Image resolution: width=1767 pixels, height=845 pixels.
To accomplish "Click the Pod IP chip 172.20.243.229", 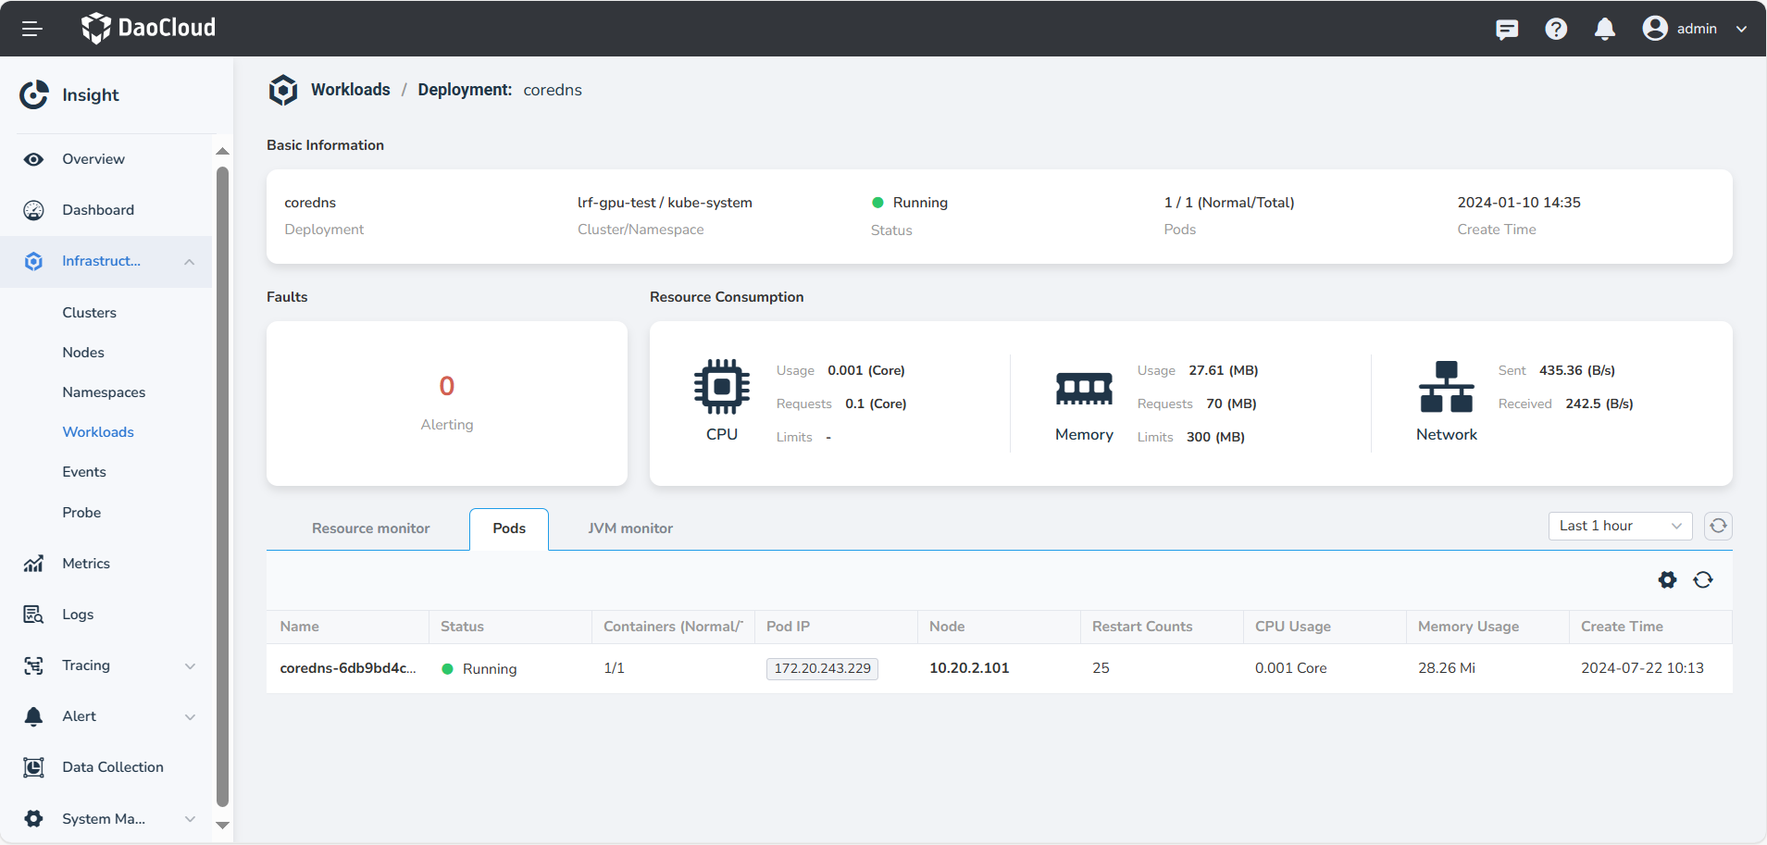I will pyautogui.click(x=821, y=668).
